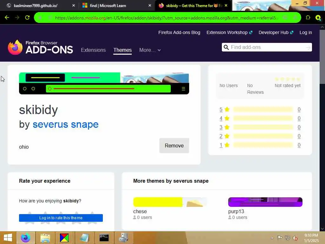Click the Firefox Browser Add-ons logo
This screenshot has height=244, width=325.
click(x=40, y=48)
